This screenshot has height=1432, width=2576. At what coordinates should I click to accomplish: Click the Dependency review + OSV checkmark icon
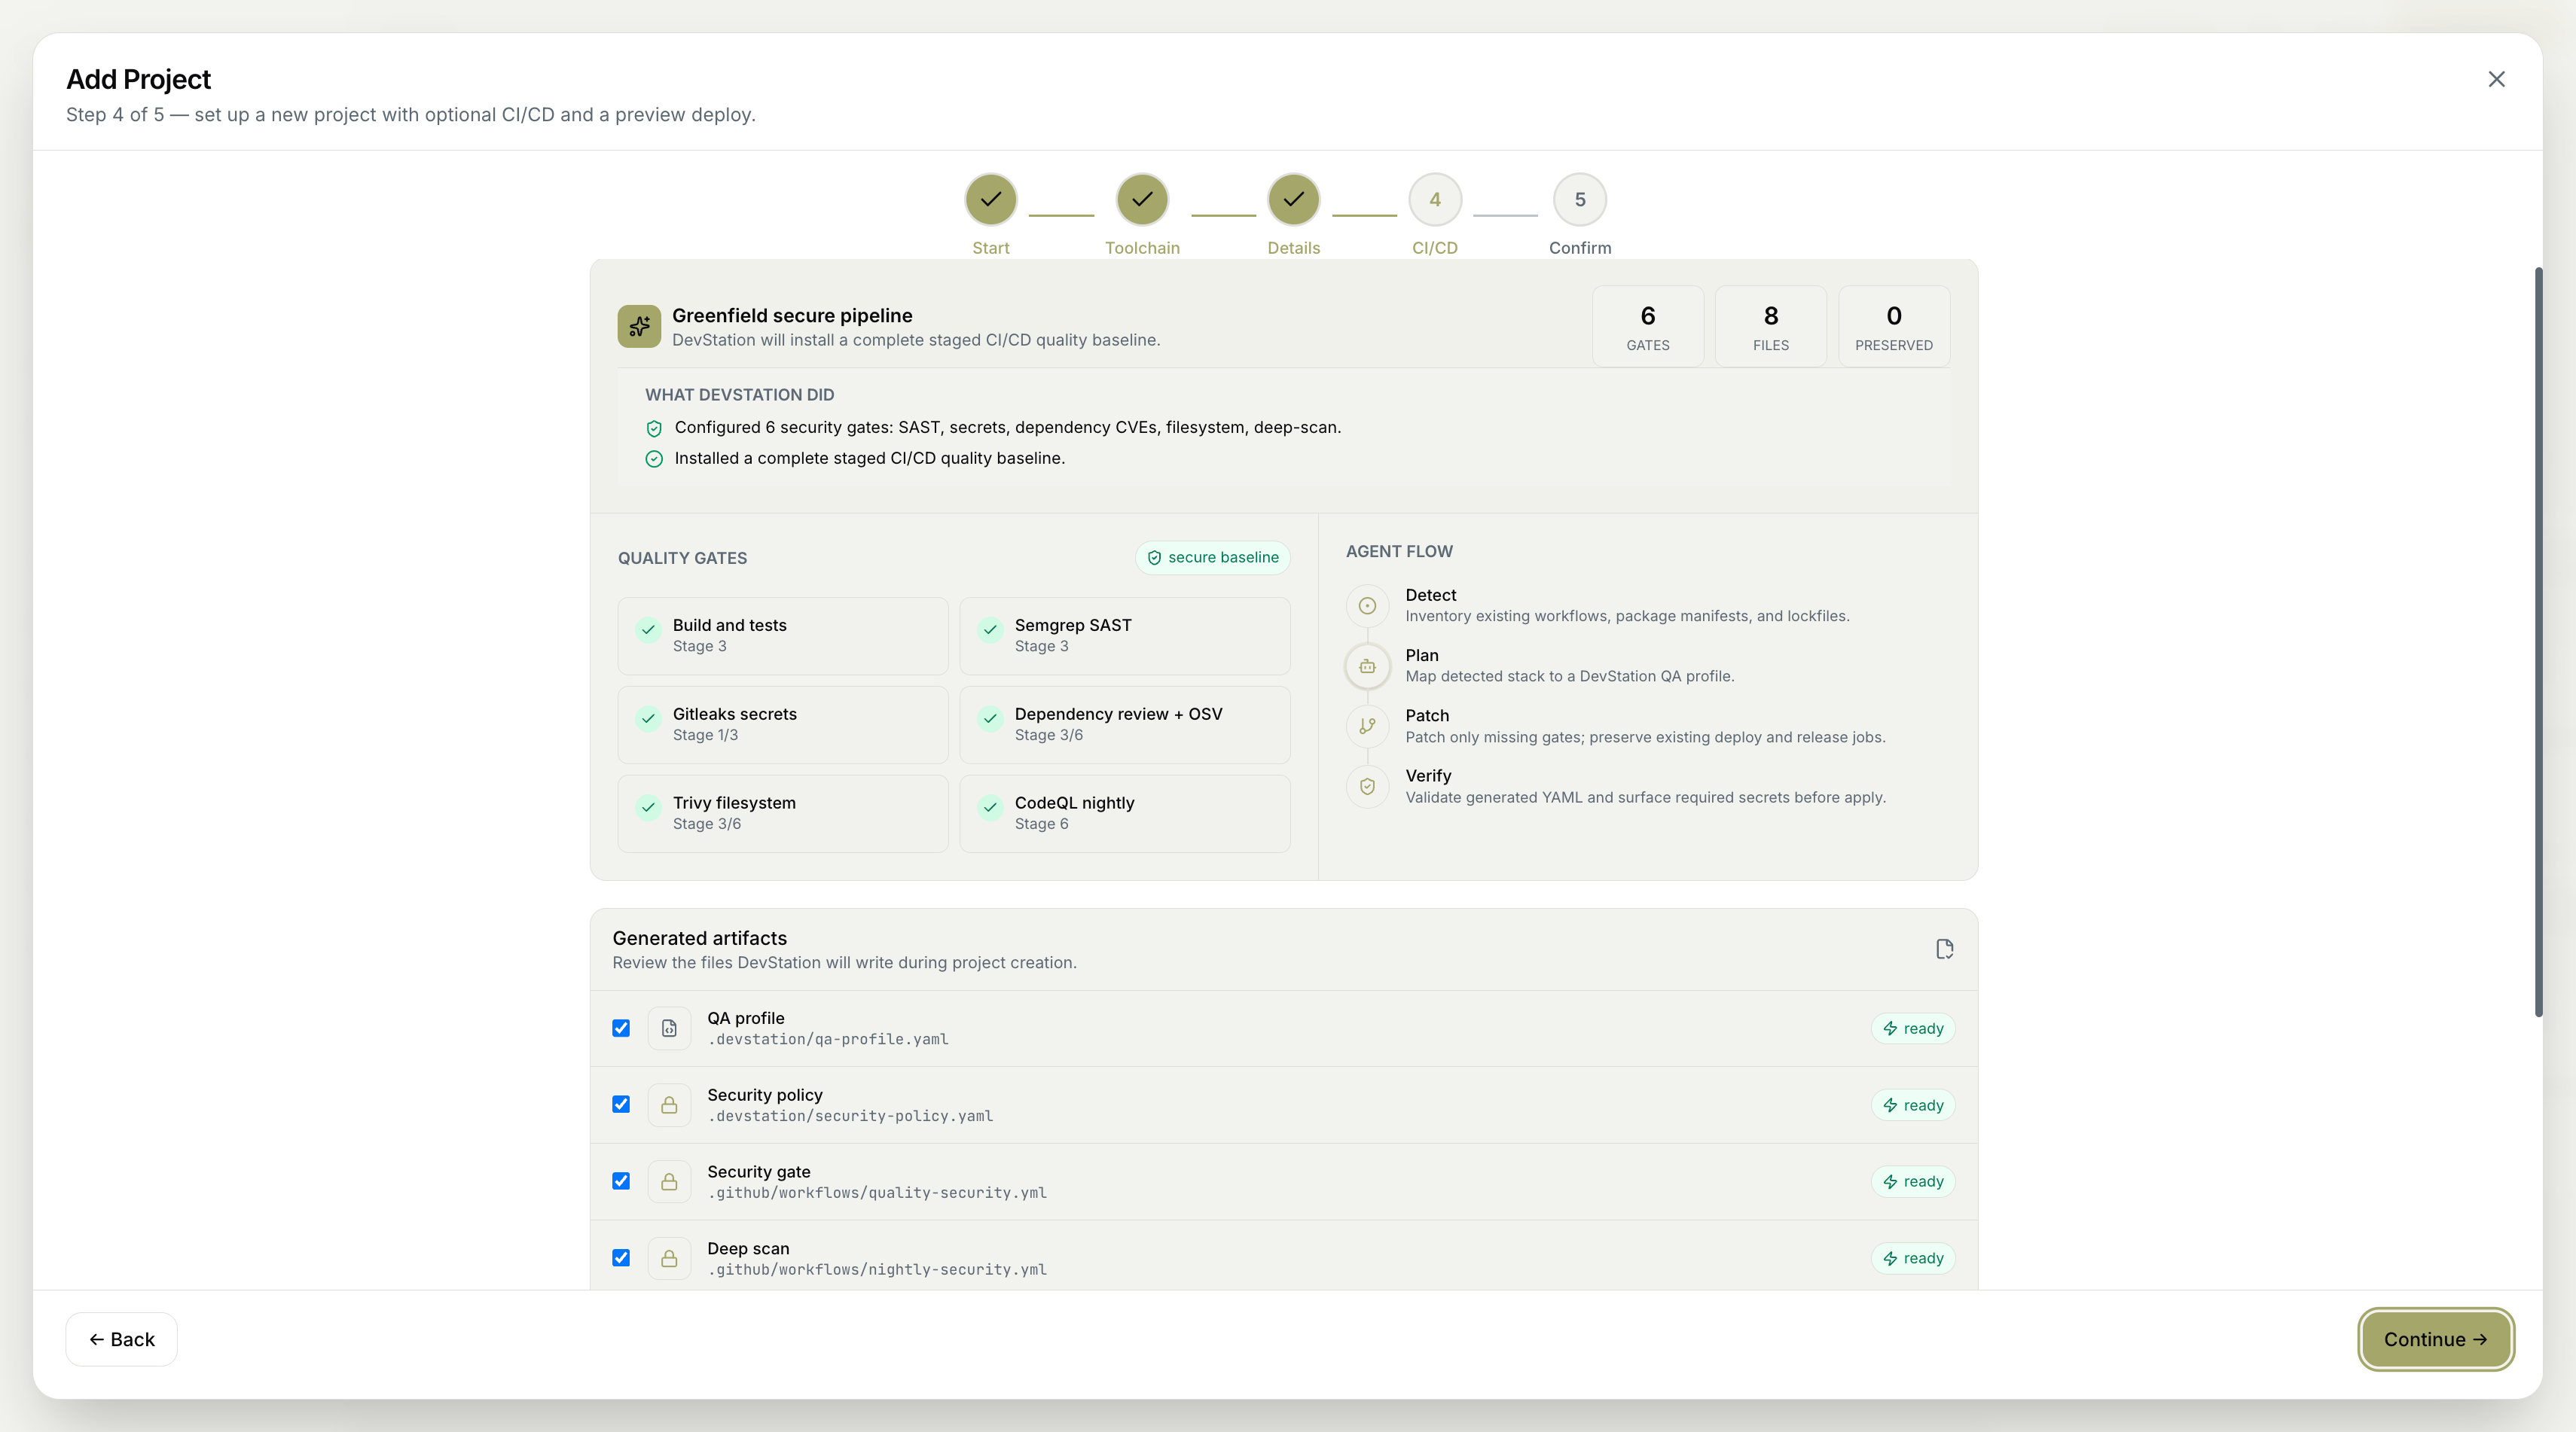pyautogui.click(x=990, y=718)
